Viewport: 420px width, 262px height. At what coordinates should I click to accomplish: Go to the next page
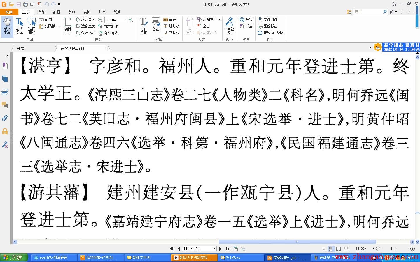(x=220, y=249)
